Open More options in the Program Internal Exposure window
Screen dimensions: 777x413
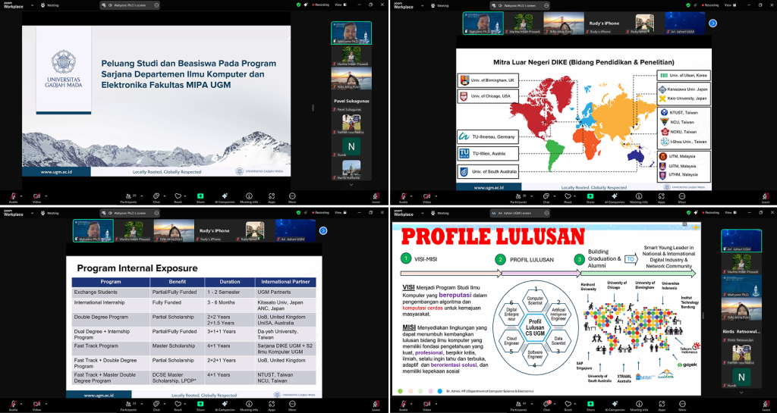click(292, 405)
